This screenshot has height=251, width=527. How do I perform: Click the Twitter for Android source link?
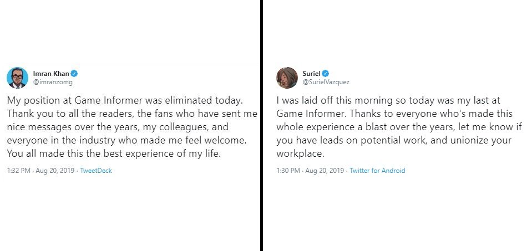click(x=377, y=171)
